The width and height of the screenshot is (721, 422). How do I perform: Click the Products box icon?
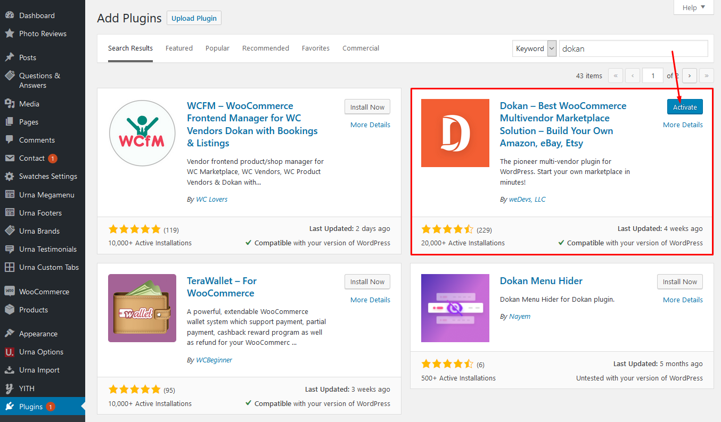click(10, 310)
